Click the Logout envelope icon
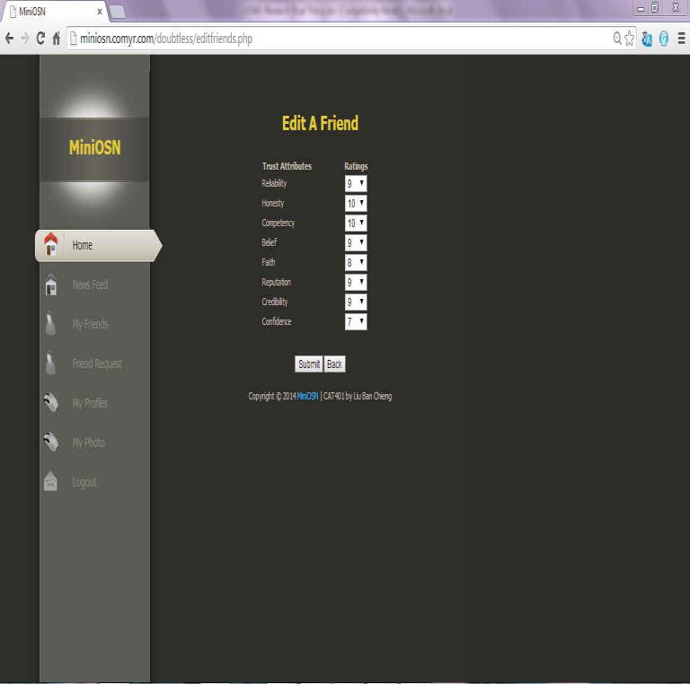This screenshot has width=690, height=684. [51, 482]
